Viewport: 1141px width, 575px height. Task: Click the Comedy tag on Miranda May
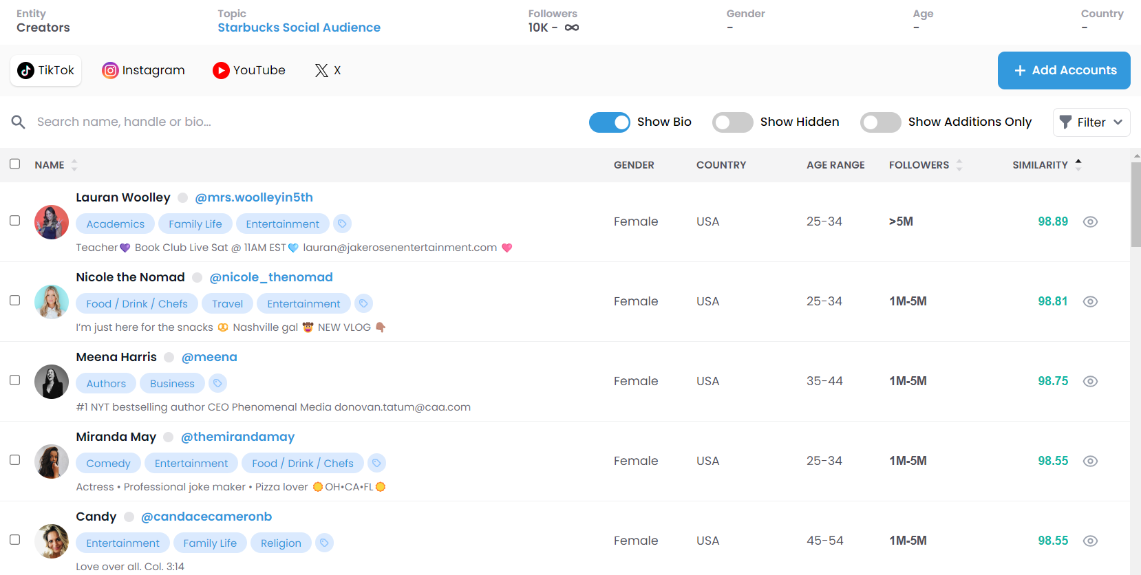point(108,463)
